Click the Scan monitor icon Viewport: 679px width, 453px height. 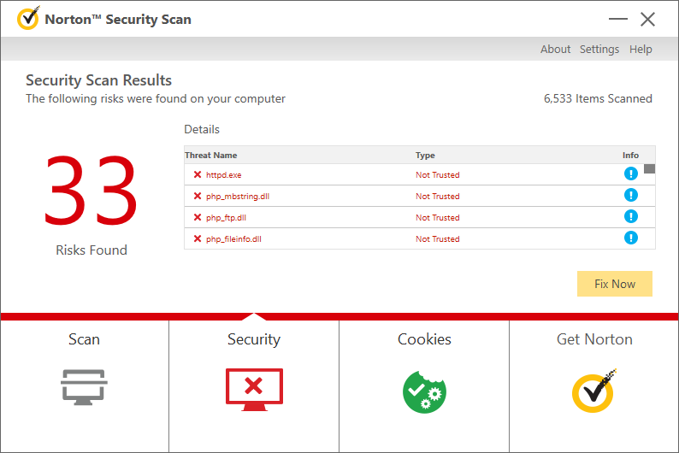click(84, 387)
